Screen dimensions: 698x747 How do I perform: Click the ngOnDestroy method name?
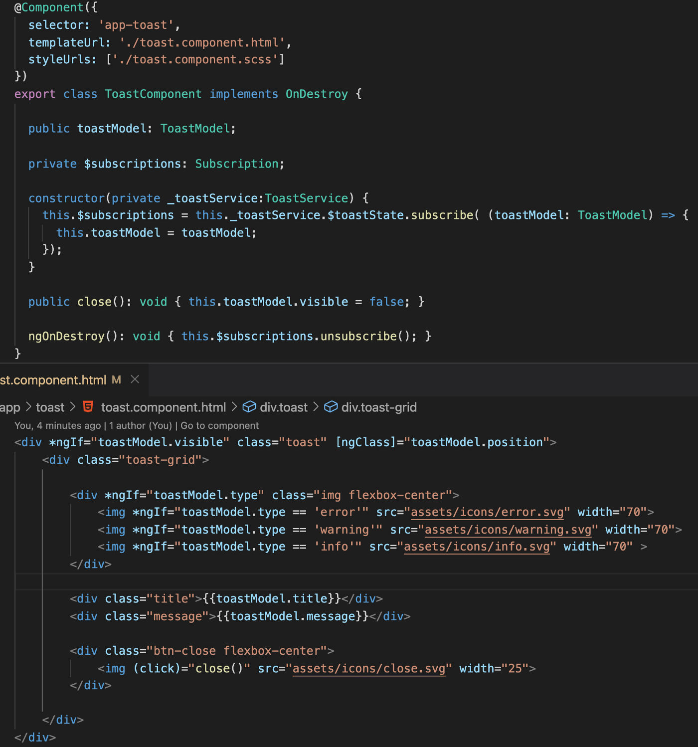point(66,336)
